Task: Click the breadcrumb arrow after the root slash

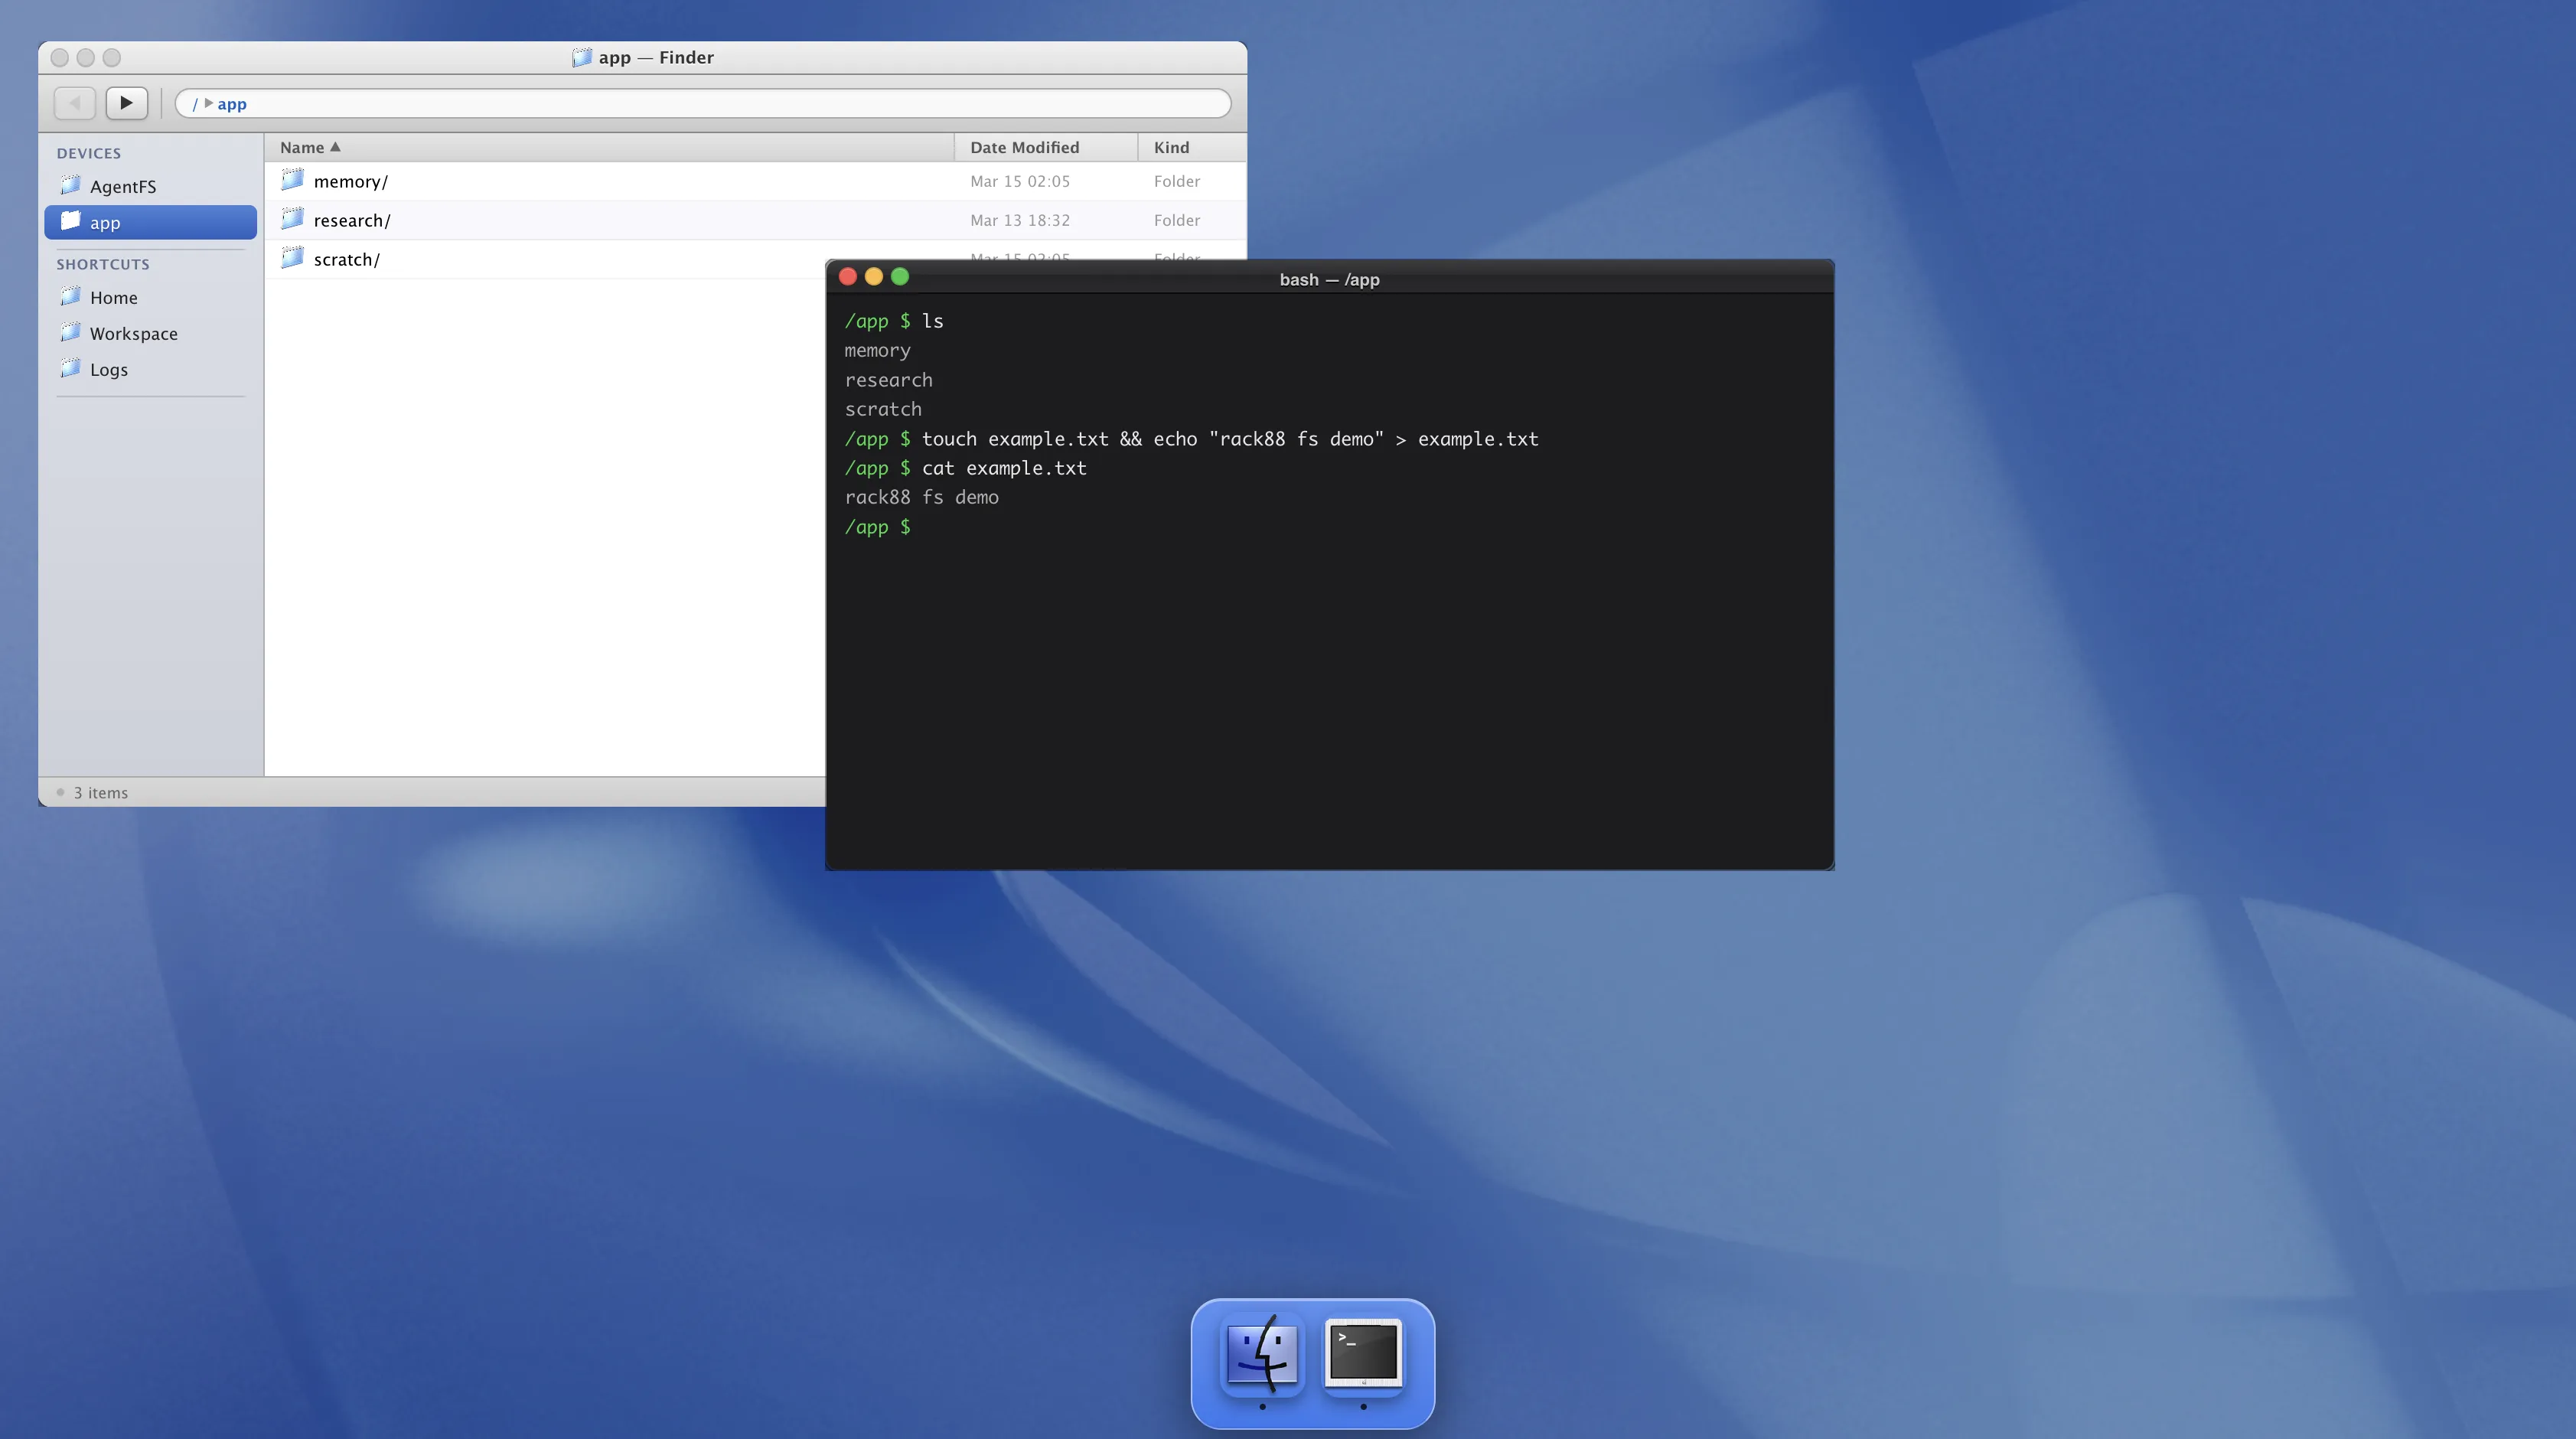Action: coord(209,103)
